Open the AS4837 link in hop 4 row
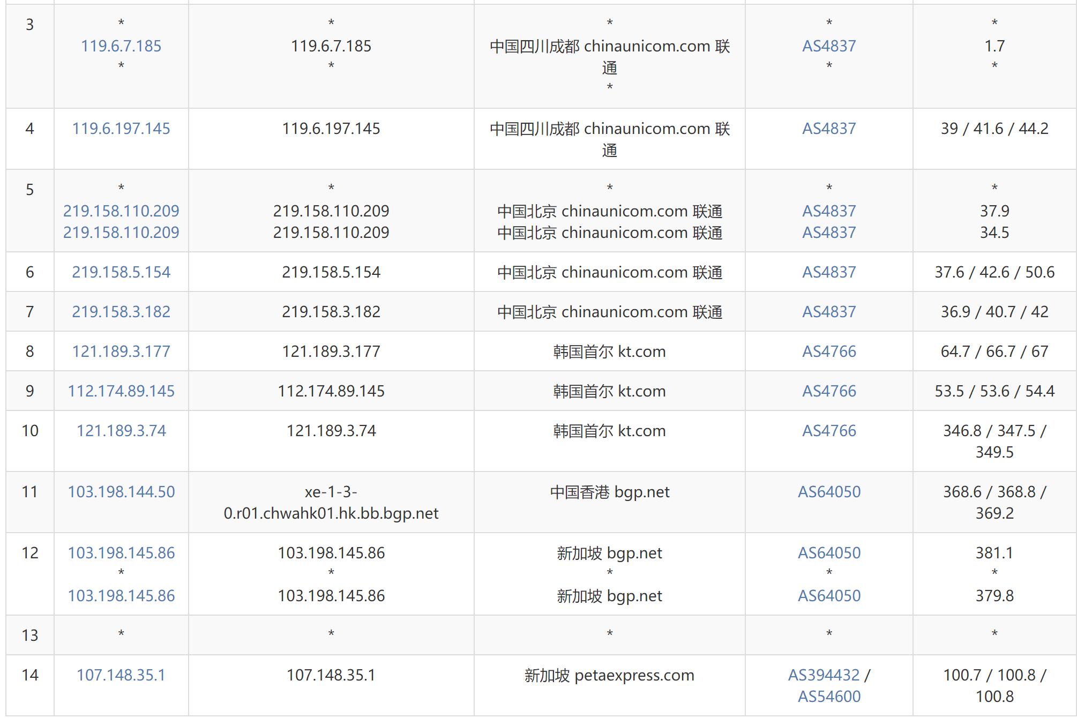 point(829,129)
